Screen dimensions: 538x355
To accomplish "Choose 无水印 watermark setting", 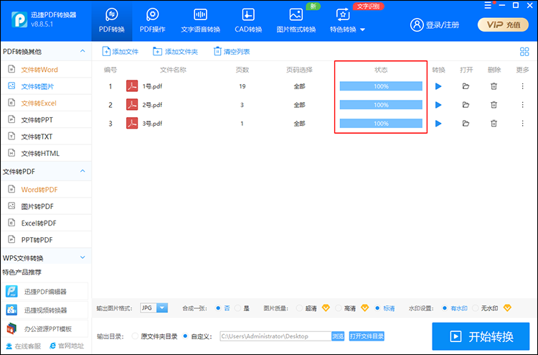I will coord(475,308).
